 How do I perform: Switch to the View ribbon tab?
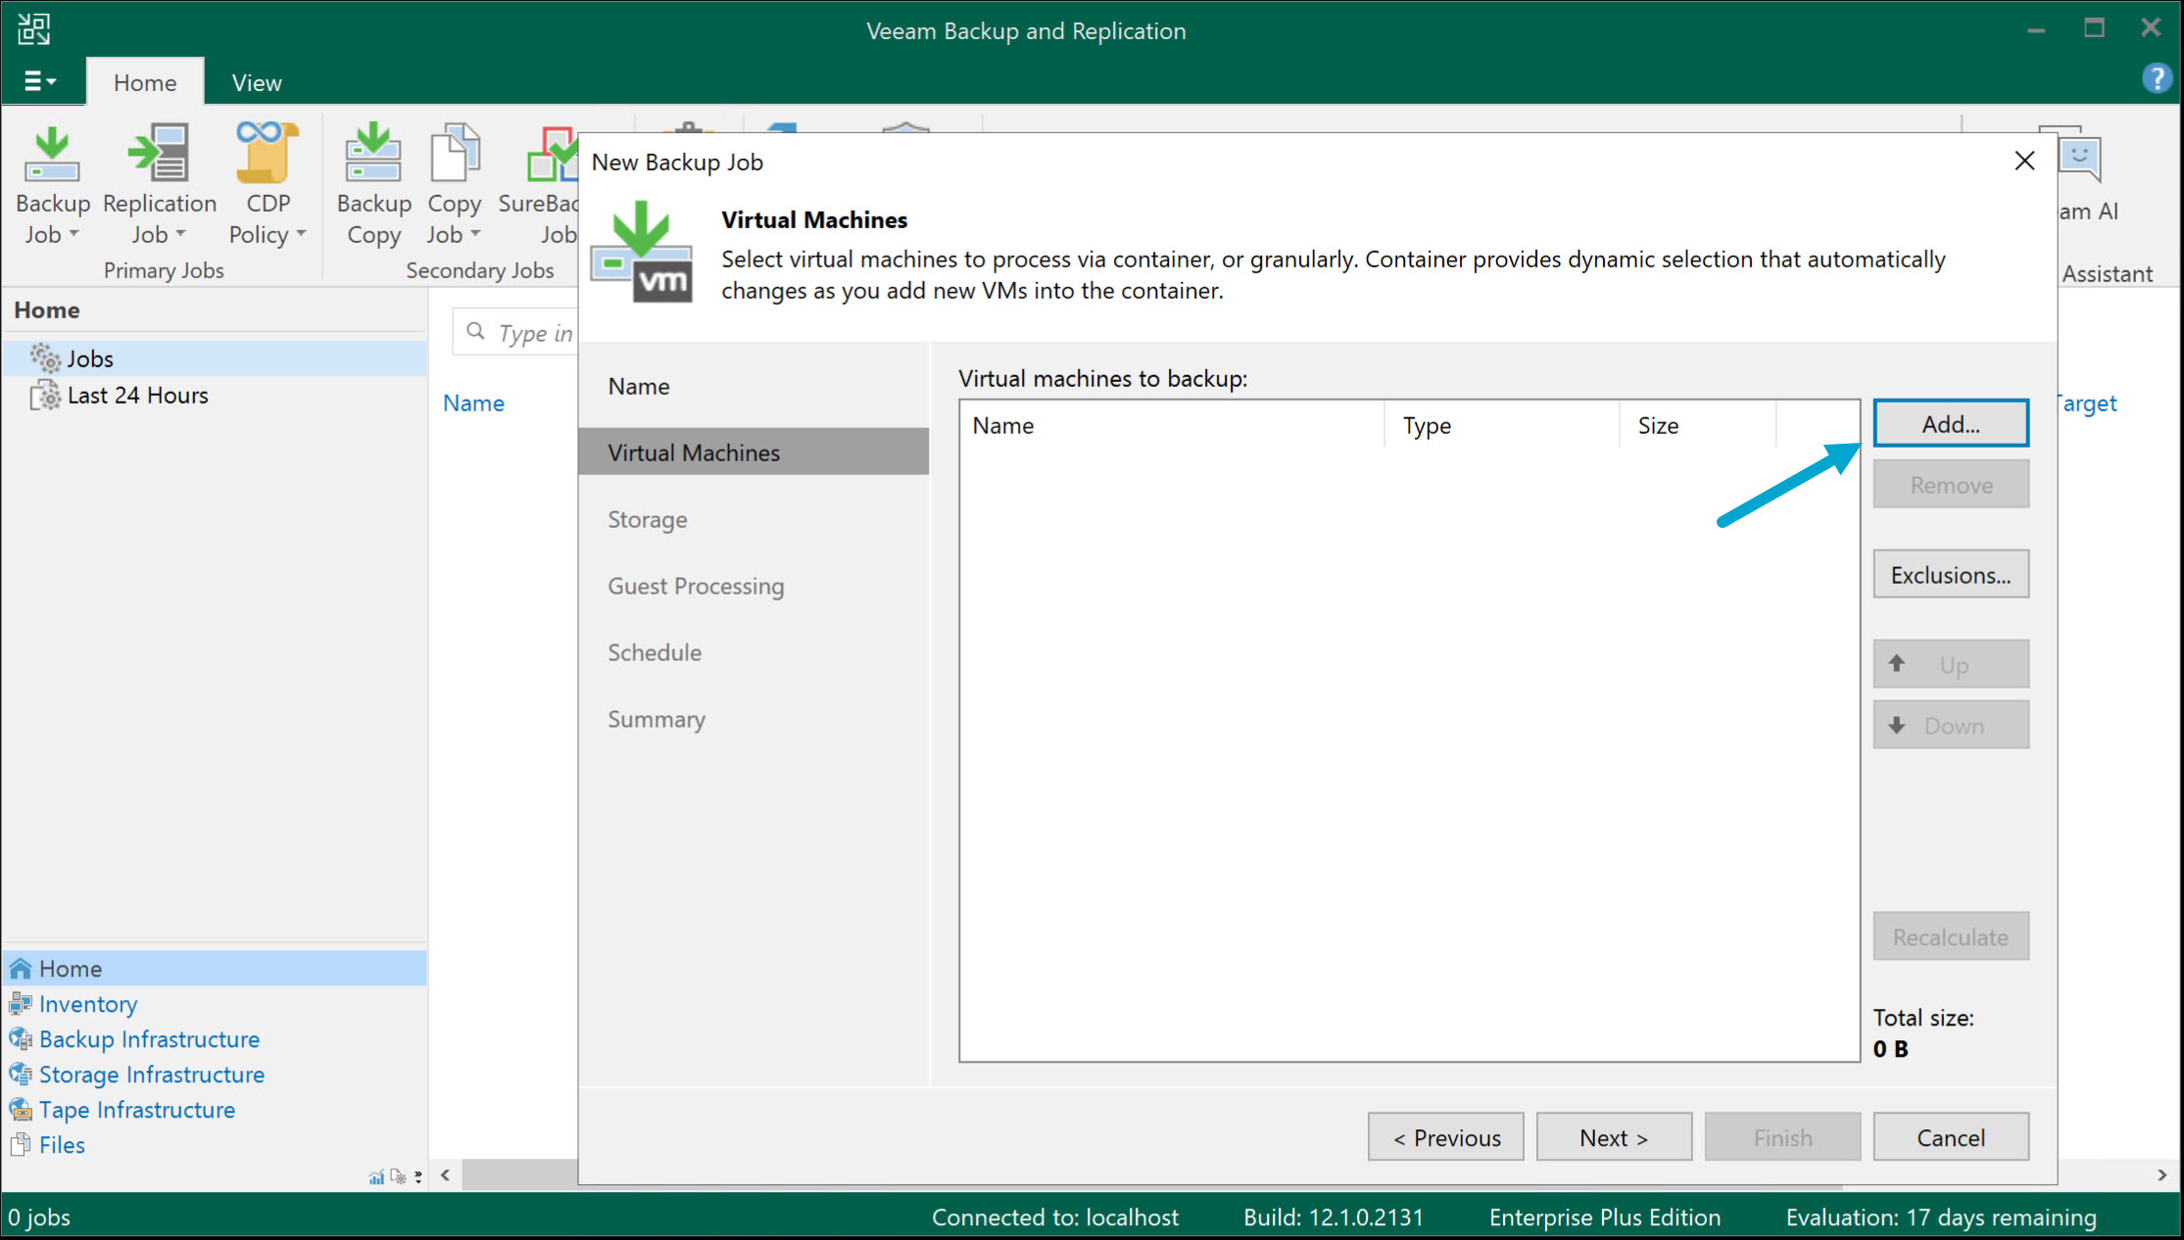[x=255, y=81]
